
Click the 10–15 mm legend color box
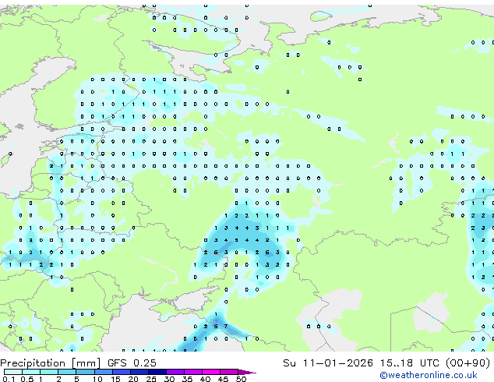[x=103, y=372]
